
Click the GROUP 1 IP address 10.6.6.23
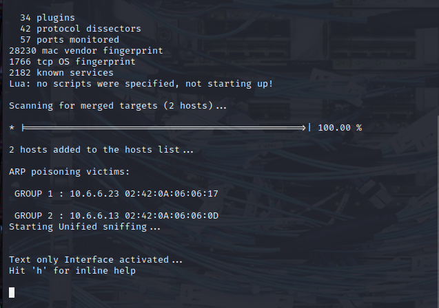click(94, 194)
